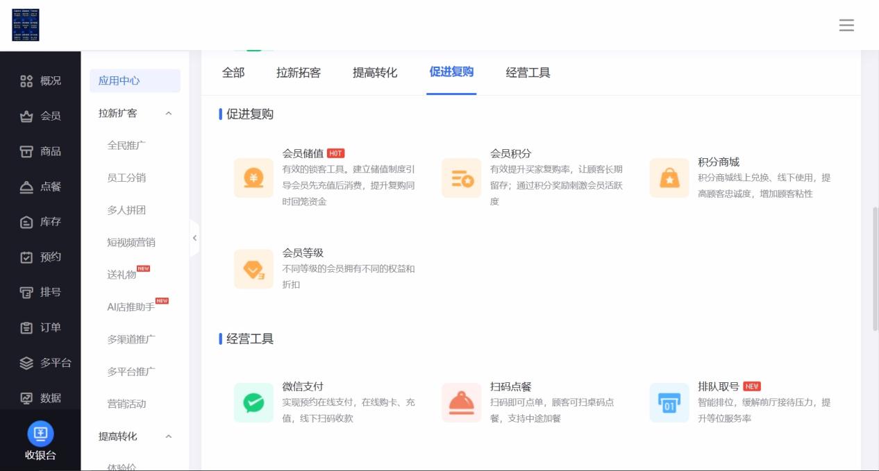Go to 短视频营销 page
Image resolution: width=879 pixels, height=471 pixels.
coord(131,242)
